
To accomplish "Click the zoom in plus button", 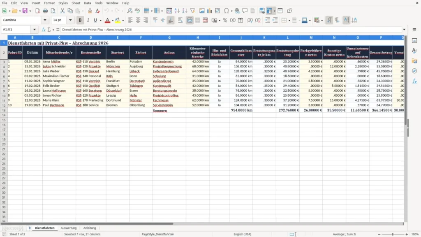I will tap(407, 234).
